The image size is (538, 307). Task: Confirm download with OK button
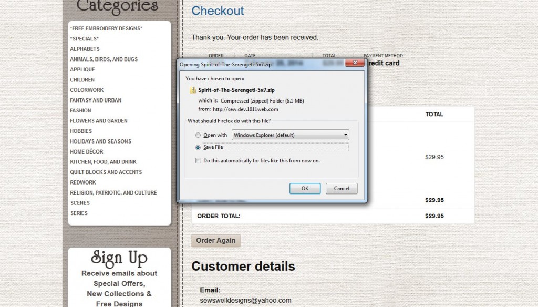click(x=305, y=189)
